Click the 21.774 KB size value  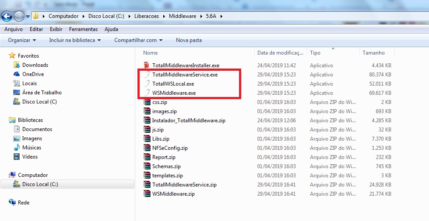[380, 194]
